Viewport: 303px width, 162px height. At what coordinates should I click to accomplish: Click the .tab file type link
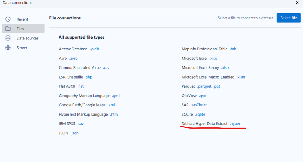233,49
